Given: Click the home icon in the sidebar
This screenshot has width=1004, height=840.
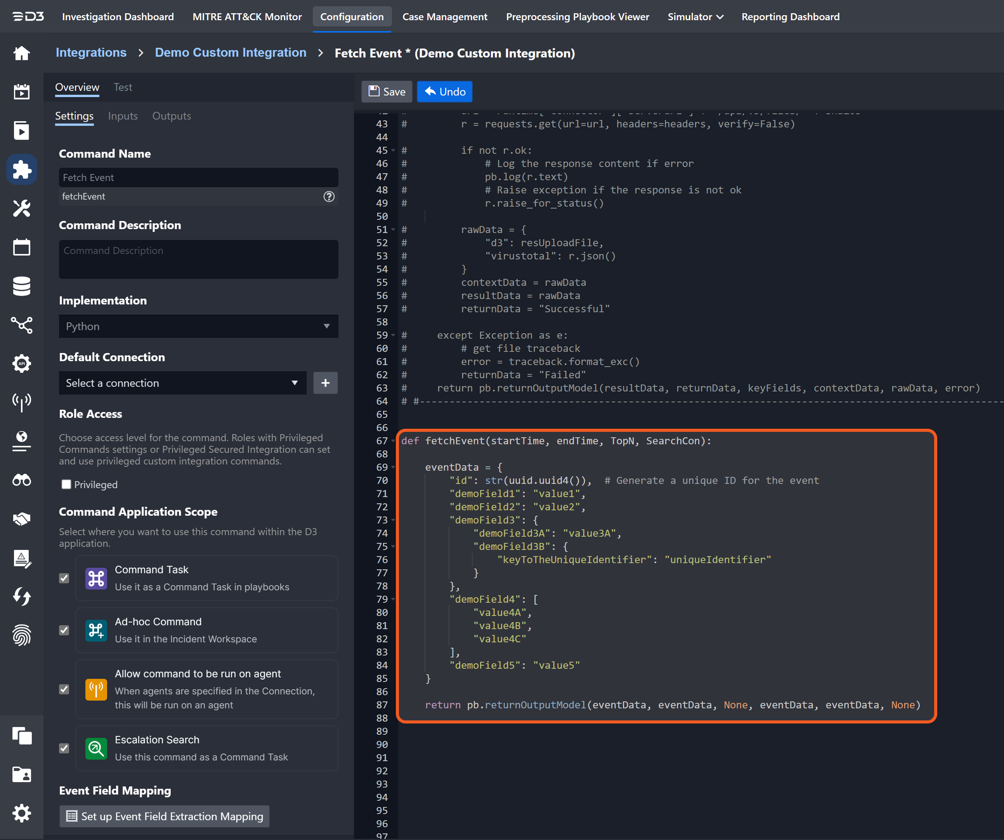Looking at the screenshot, I should (x=21, y=52).
